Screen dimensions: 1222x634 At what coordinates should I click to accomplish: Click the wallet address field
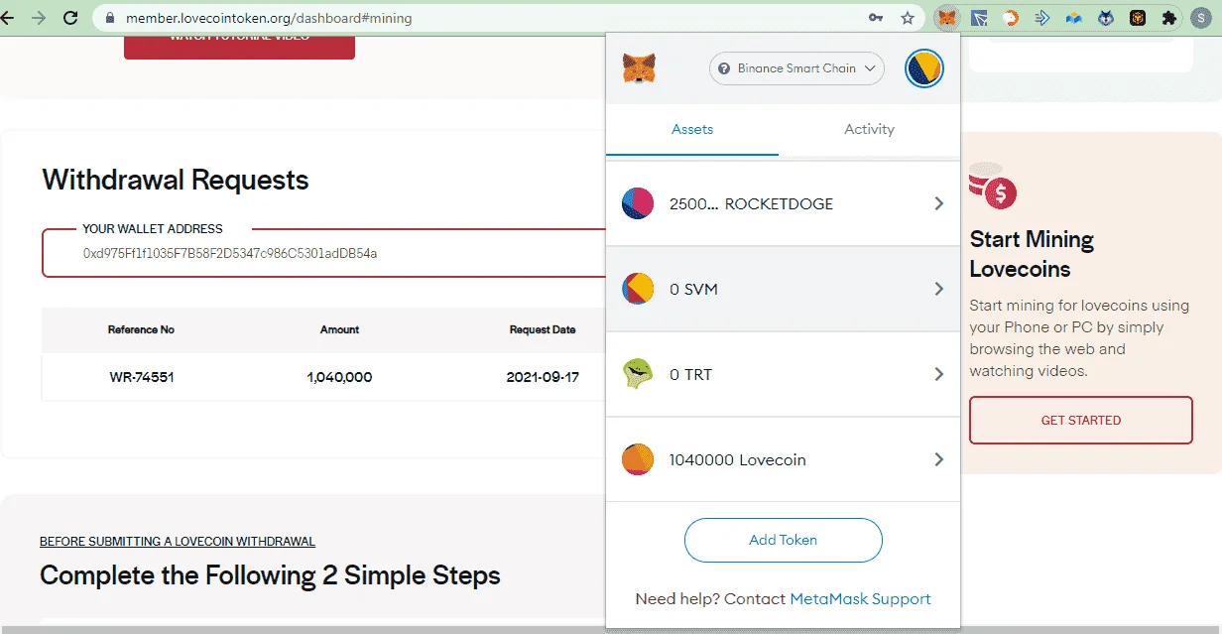[323, 253]
